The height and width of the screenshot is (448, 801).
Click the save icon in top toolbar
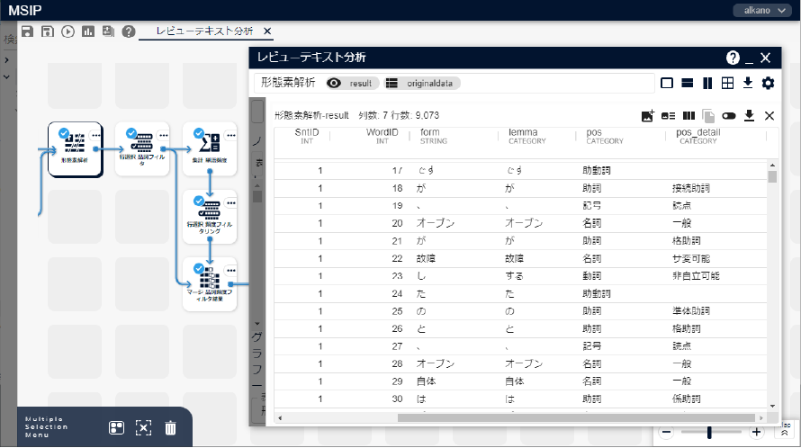coord(27,31)
